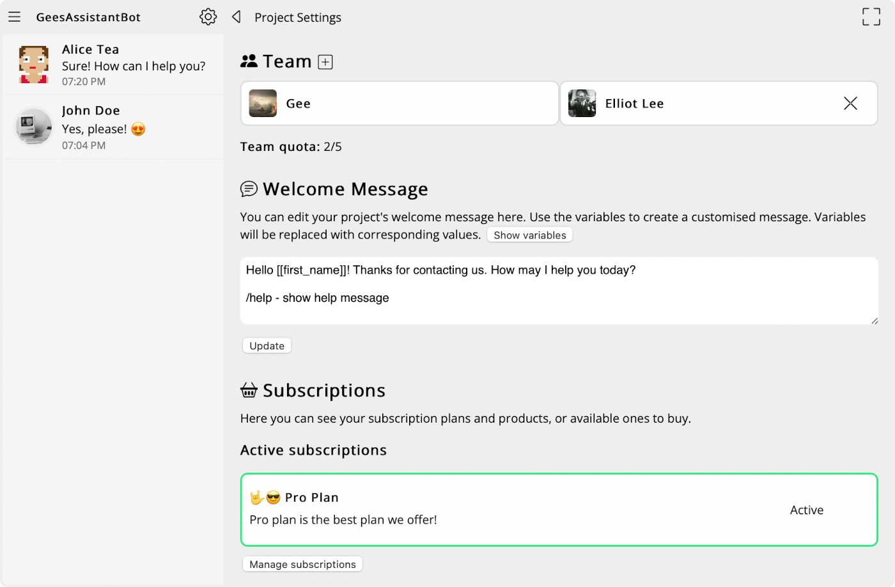Viewport: 895px width, 587px height.
Task: Open the hamburger menu
Action: 14,17
